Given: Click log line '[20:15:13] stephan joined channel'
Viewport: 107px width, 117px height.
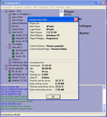Looking at the screenshot, I should point(17,109).
